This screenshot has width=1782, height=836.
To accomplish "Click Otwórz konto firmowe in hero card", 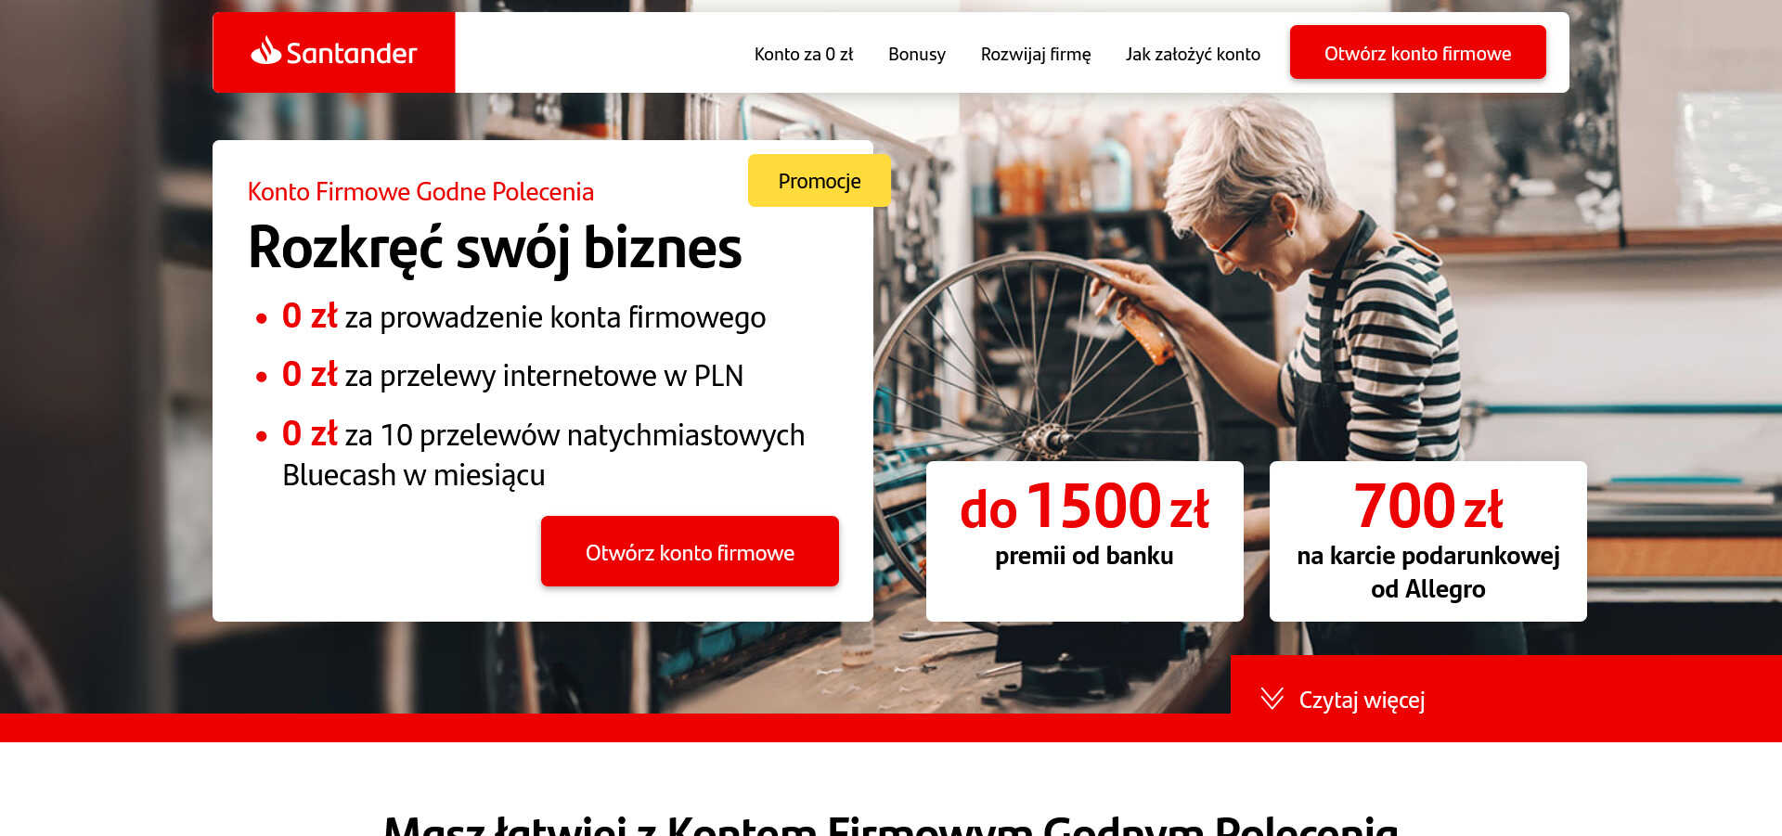I will pos(690,552).
